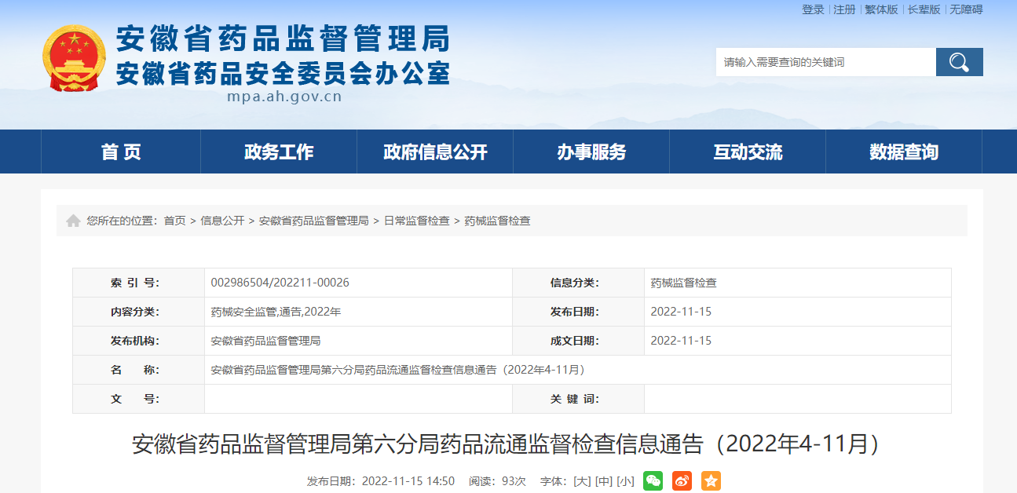
Task: Click the 发布日期：2022-11-15 14:50 timestamp
Action: coord(381,481)
